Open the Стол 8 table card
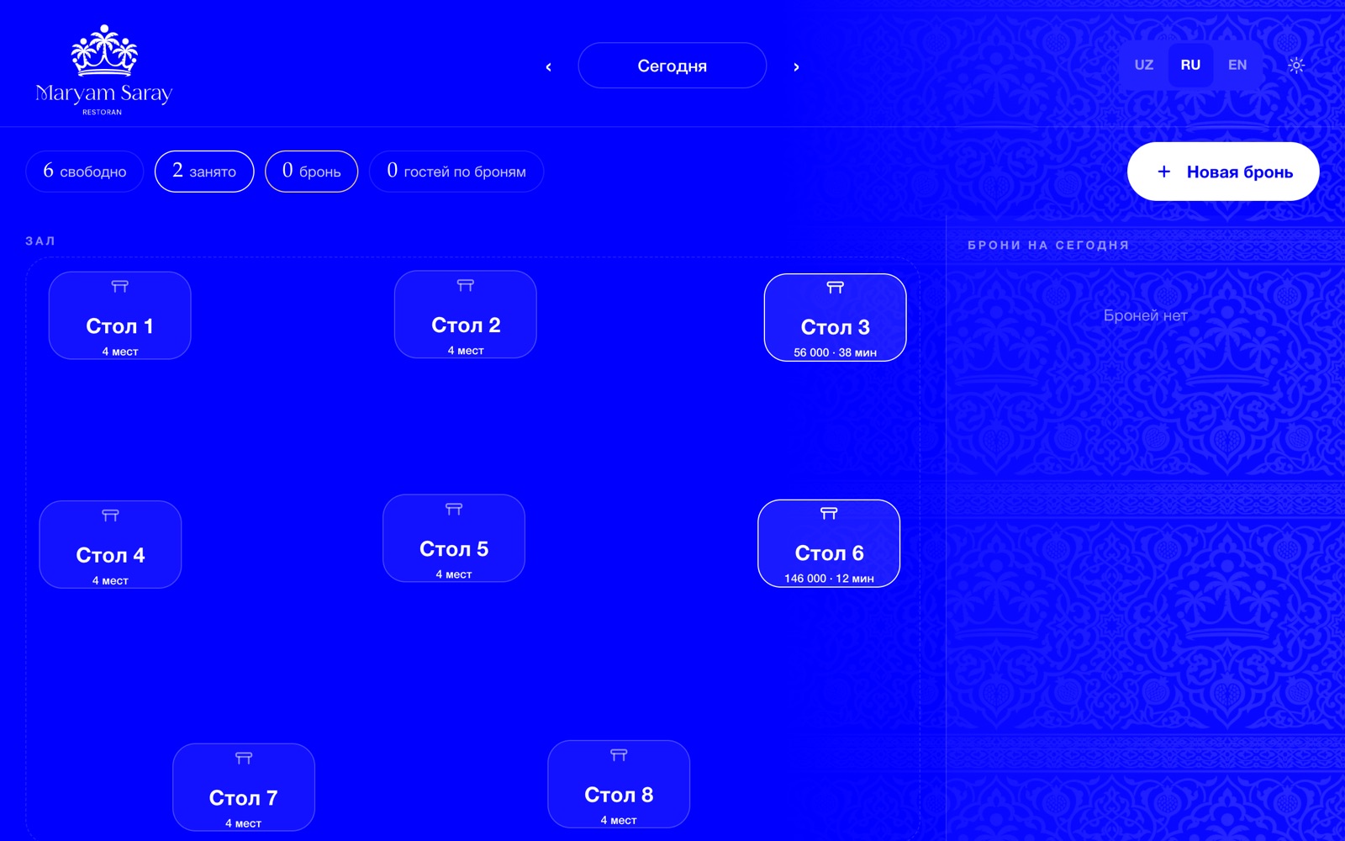 tap(619, 784)
